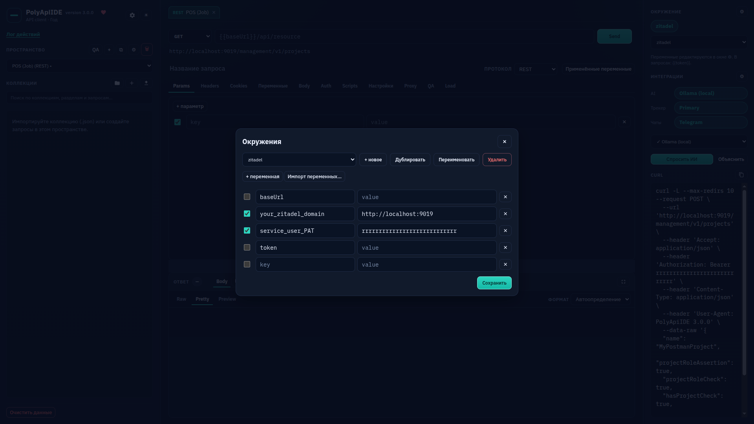Open settings gear in app header
The image size is (754, 424).
coord(132,15)
